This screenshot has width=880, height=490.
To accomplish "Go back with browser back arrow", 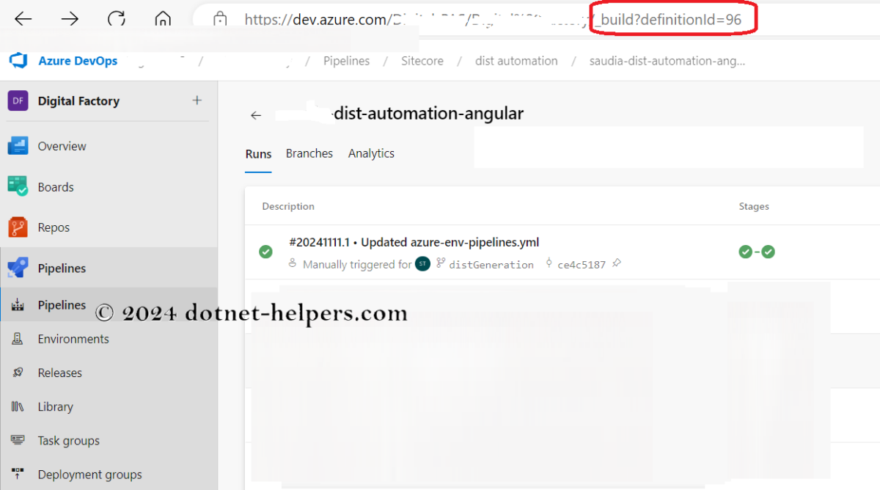I will (x=23, y=19).
